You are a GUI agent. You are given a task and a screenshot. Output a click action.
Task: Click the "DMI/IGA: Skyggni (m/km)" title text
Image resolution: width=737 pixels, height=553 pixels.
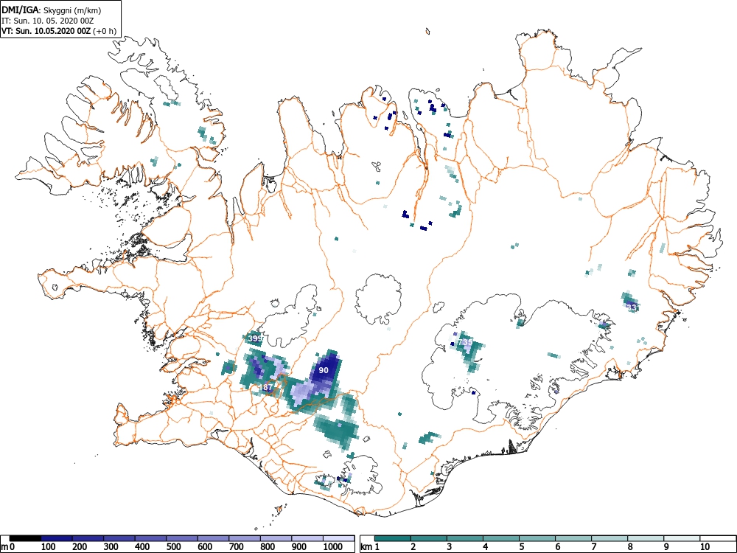click(x=52, y=10)
